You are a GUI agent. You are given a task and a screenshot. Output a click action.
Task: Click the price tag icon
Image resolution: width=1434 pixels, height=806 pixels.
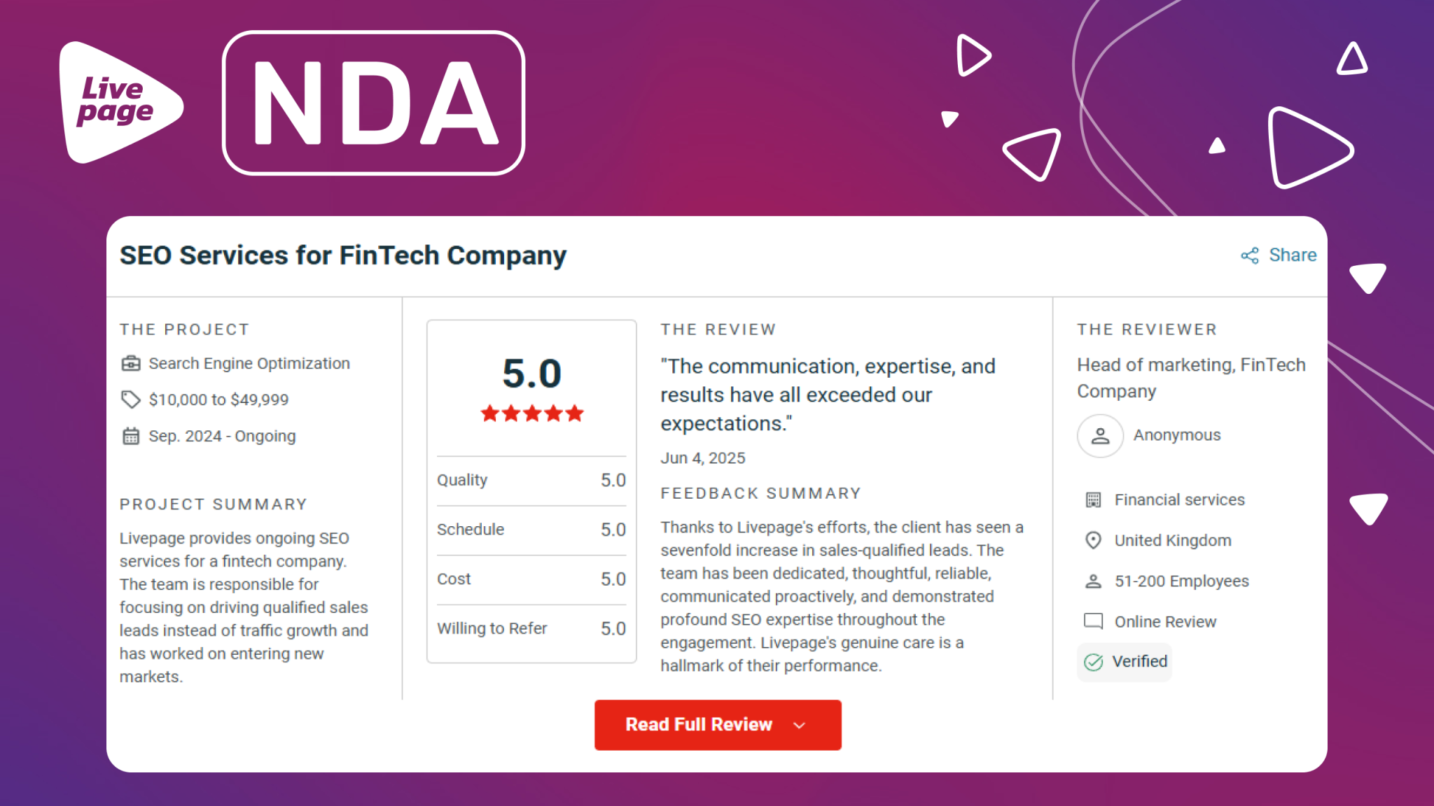131,400
